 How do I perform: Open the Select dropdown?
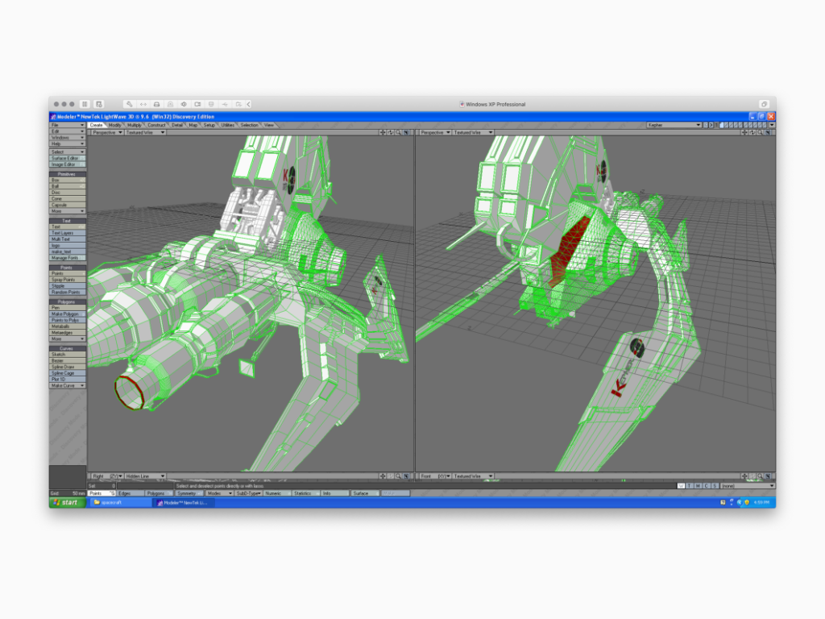pyautogui.click(x=68, y=152)
